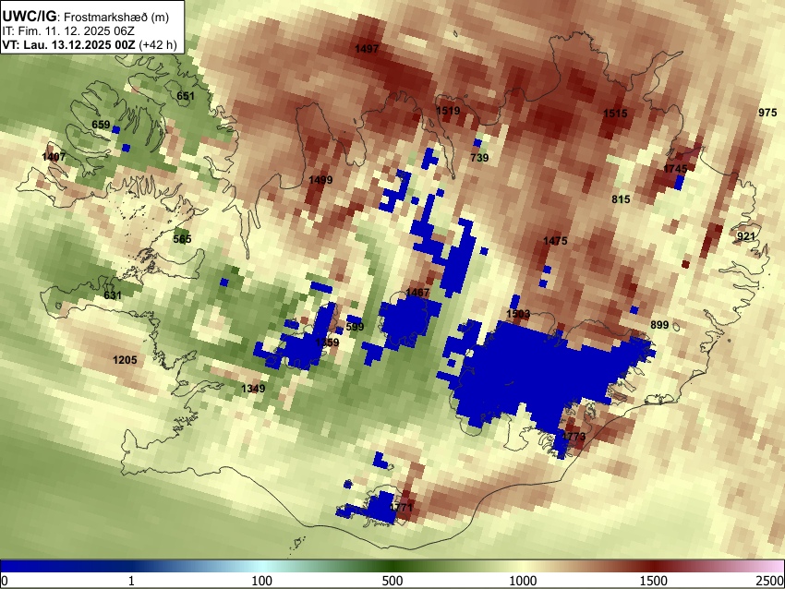Click the 1000 mark on the color legend
785x589 pixels.
coord(523,581)
